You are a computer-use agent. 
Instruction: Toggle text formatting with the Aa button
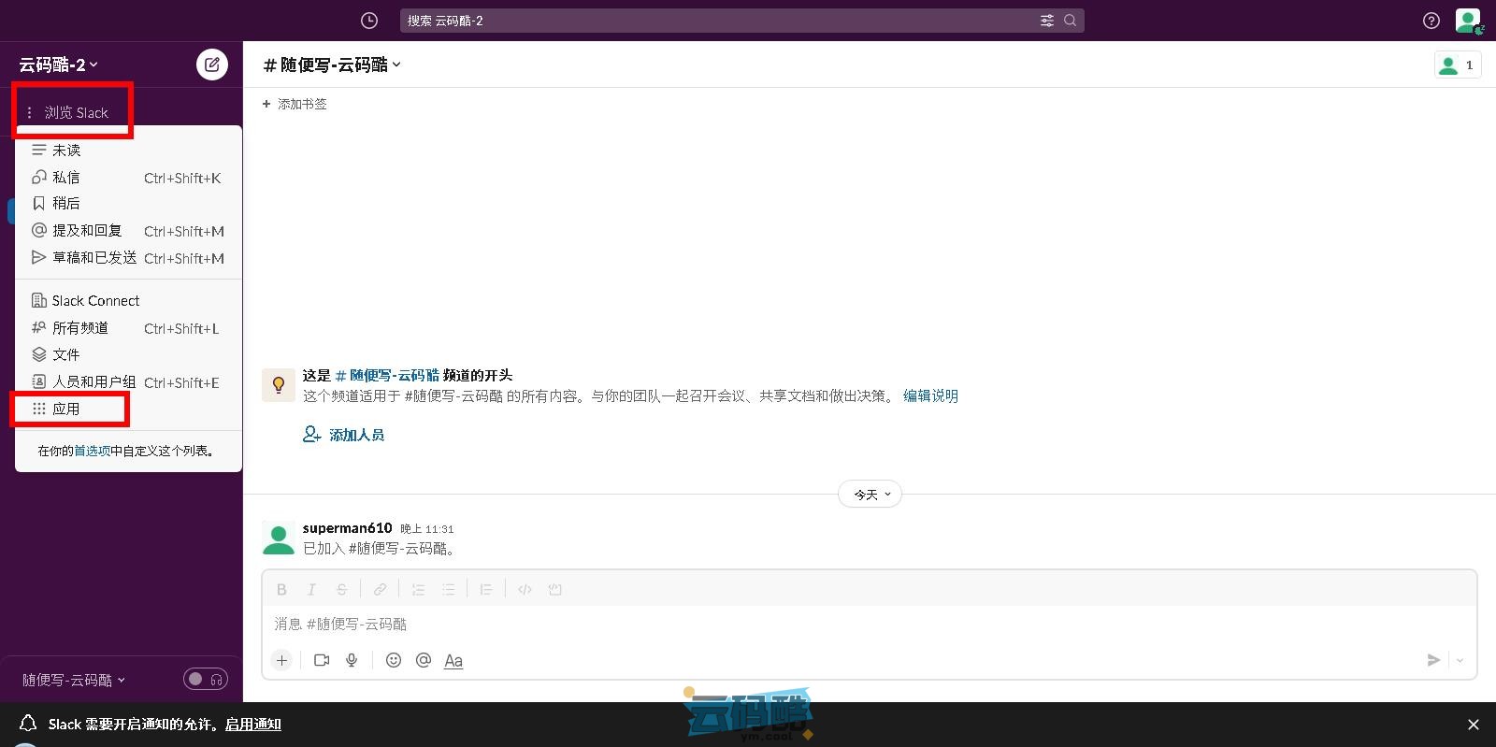[453, 660]
